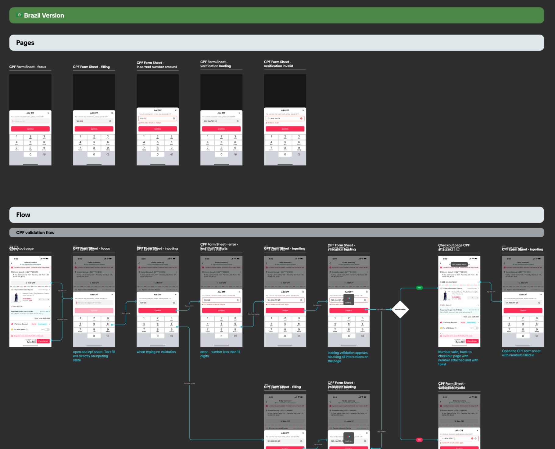Tap the backspace key in incorrect number amount keypad

tap(172, 154)
